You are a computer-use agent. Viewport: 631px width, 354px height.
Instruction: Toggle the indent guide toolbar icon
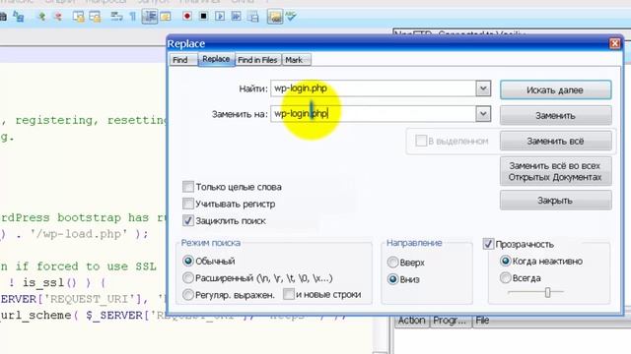click(150, 17)
